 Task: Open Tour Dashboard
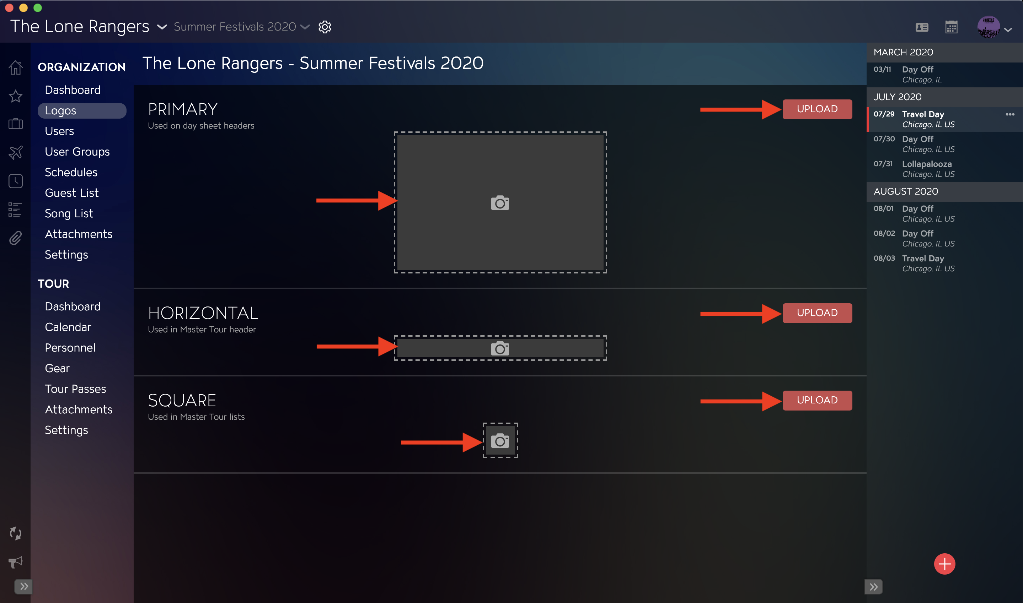[73, 306]
